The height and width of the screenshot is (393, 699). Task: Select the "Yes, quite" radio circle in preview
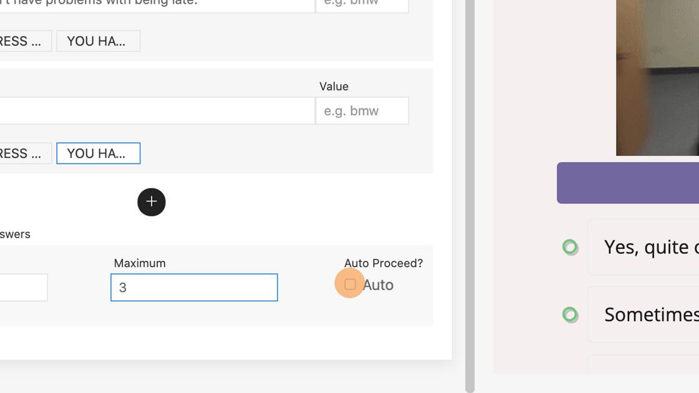tap(570, 247)
